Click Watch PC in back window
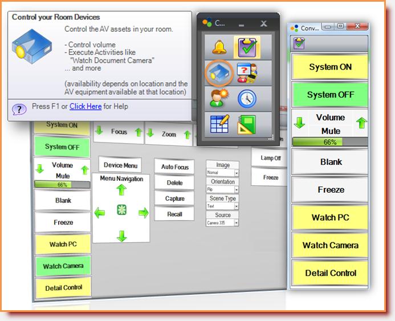 click(x=63, y=244)
